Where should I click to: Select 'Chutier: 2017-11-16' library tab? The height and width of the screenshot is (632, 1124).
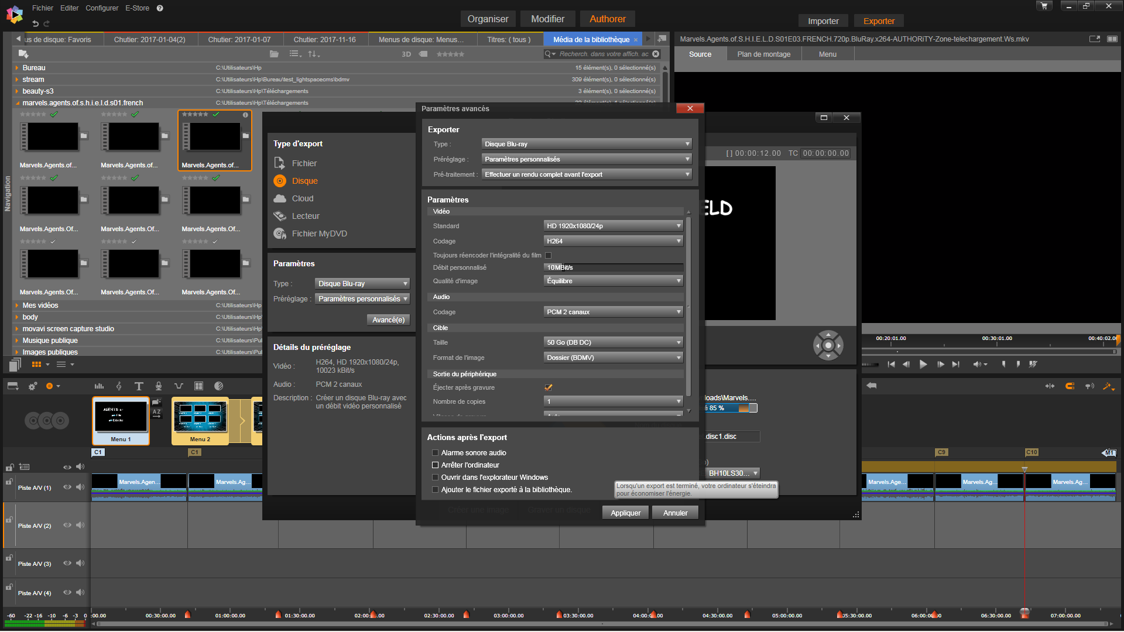[324, 39]
